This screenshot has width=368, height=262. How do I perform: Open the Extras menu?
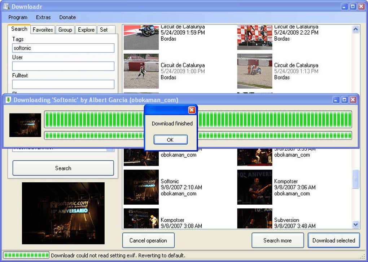pyautogui.click(x=43, y=17)
